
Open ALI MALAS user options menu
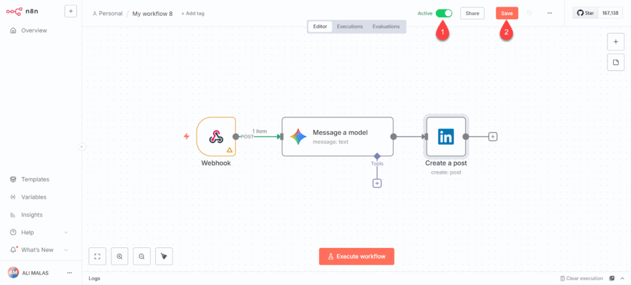coord(70,273)
